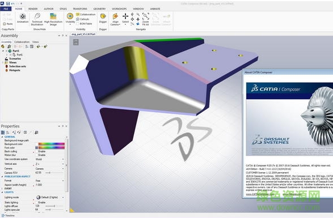Click viewport top-left layout icon

[76, 42]
